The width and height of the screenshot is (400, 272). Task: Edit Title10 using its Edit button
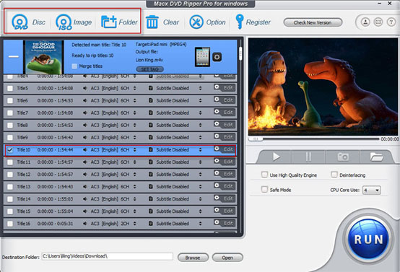(x=225, y=149)
